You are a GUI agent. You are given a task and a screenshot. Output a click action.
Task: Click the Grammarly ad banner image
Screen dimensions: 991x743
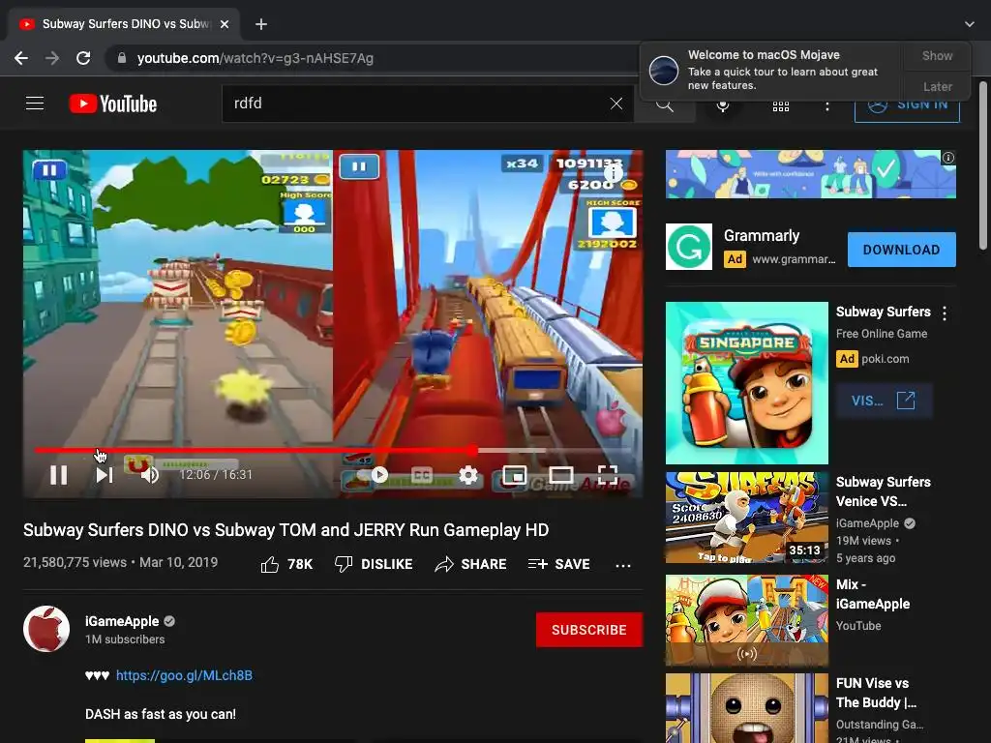pyautogui.click(x=810, y=174)
